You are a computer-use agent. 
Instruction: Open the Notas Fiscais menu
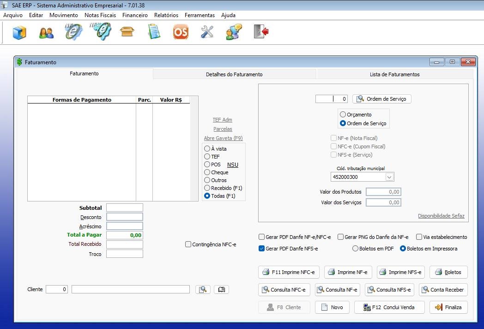pyautogui.click(x=100, y=15)
